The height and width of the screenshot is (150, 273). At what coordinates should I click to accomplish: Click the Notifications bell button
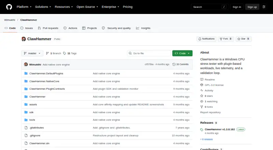pos(206,39)
